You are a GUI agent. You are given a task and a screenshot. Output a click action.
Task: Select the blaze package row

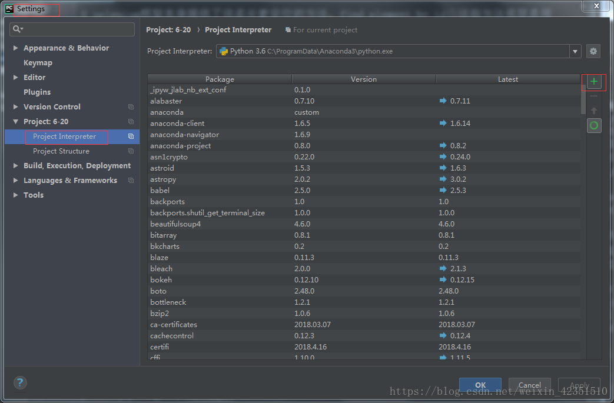tap(364, 257)
